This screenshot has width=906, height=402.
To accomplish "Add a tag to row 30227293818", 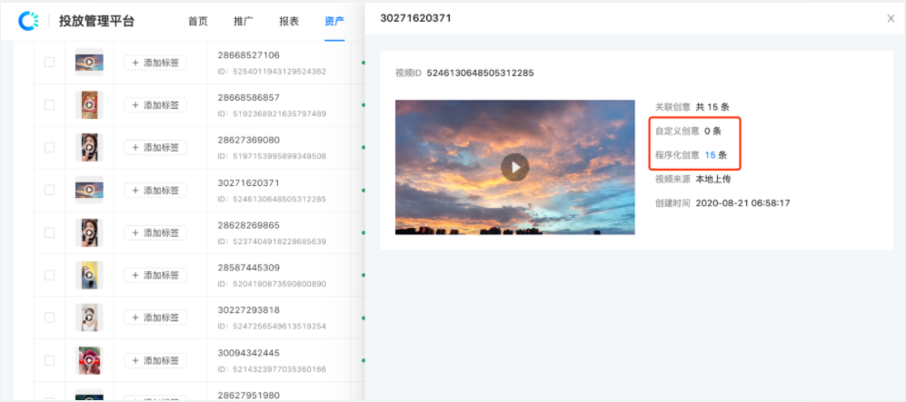I will [x=155, y=318].
